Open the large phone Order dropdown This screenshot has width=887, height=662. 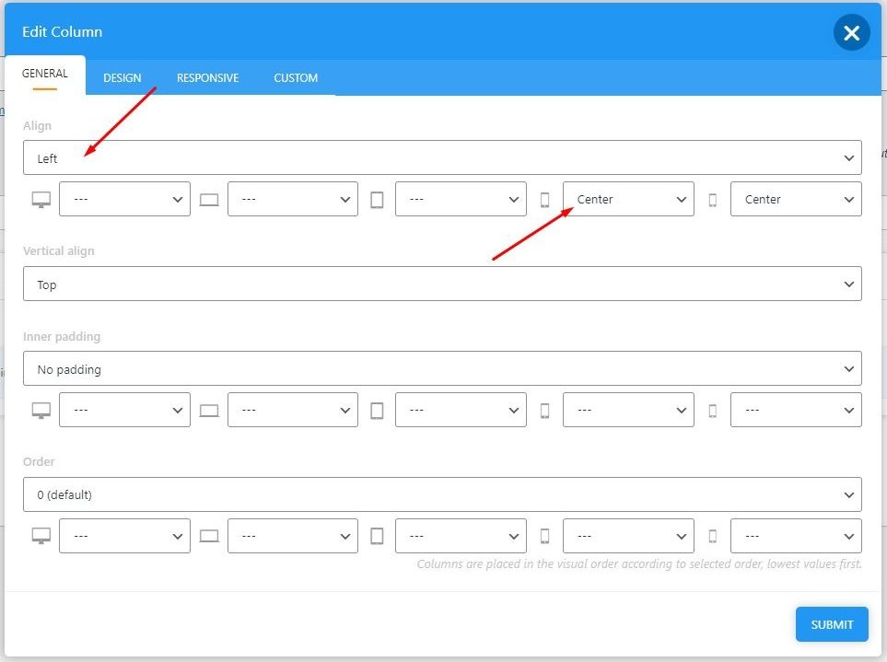coord(628,536)
